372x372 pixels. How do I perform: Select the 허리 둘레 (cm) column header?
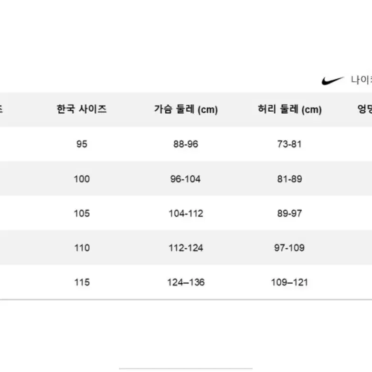pyautogui.click(x=290, y=109)
